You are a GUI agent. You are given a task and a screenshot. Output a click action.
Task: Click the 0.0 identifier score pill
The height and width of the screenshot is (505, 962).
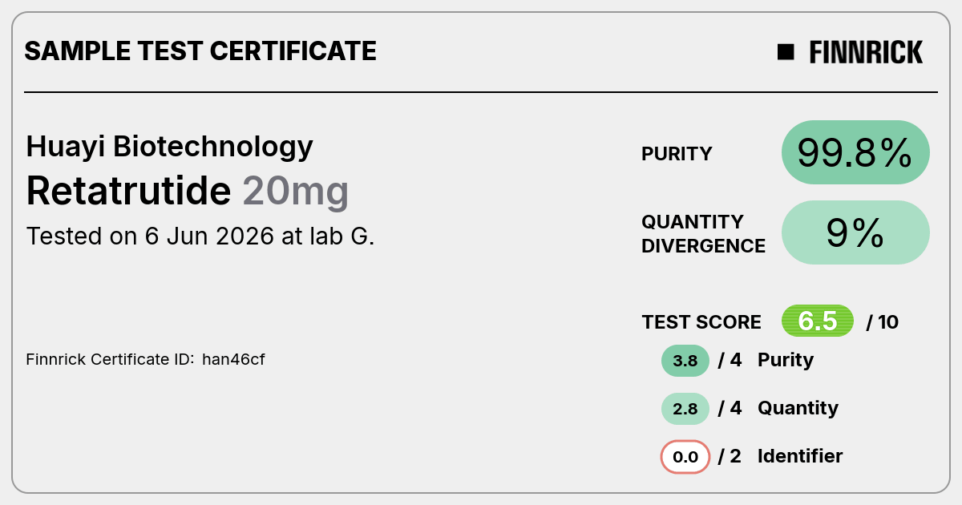click(x=685, y=457)
